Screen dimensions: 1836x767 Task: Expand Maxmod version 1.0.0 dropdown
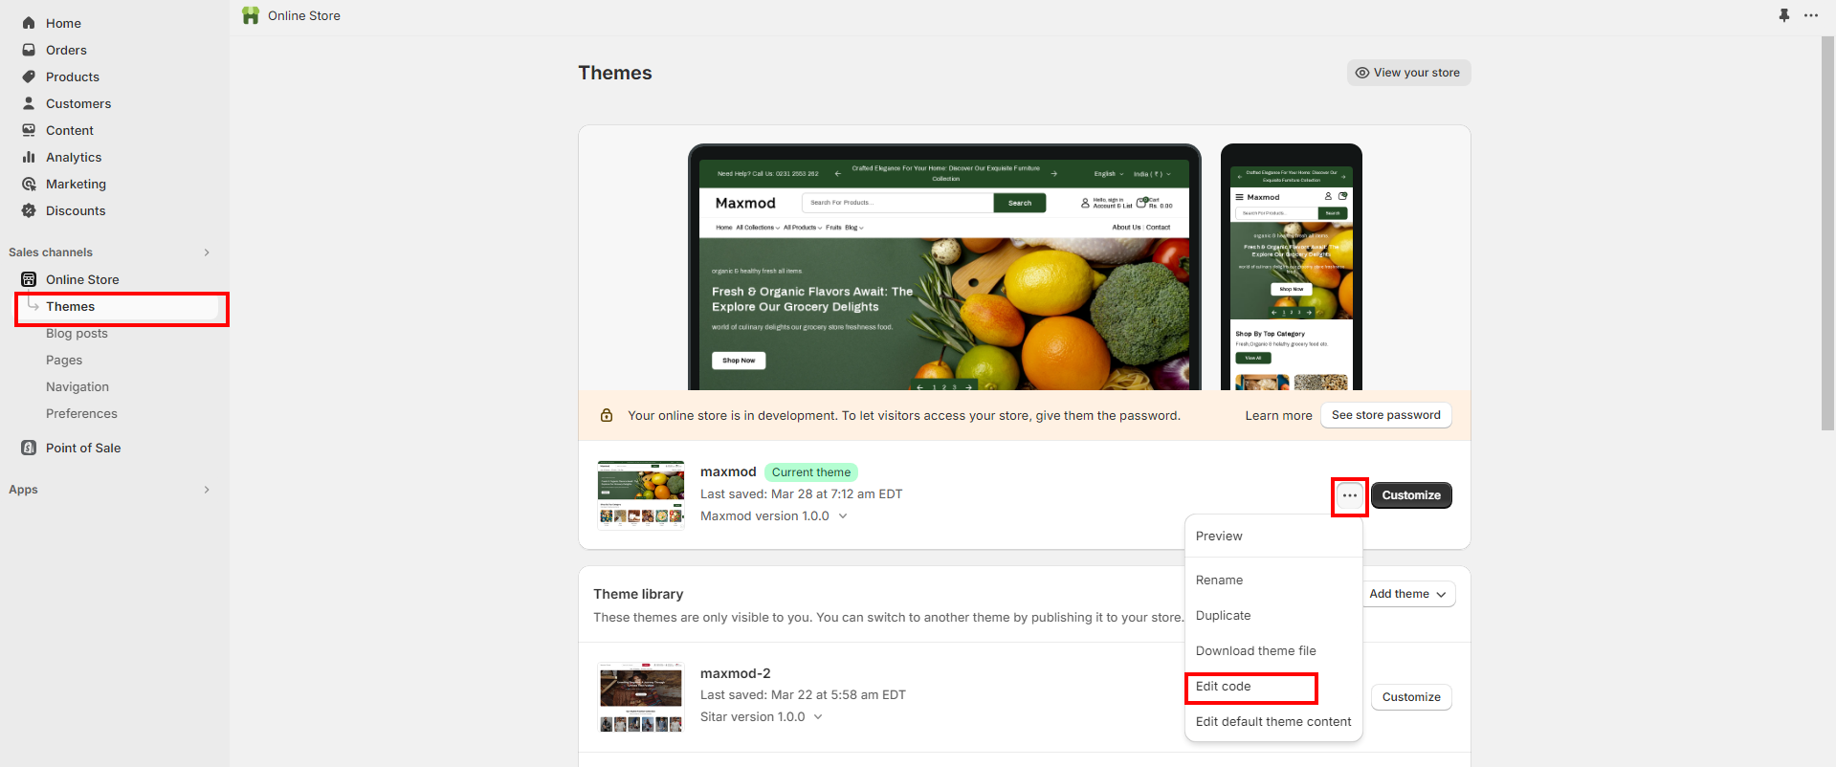point(843,516)
